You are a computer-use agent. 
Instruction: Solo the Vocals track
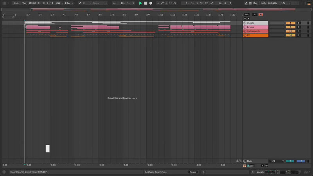coord(298,23)
